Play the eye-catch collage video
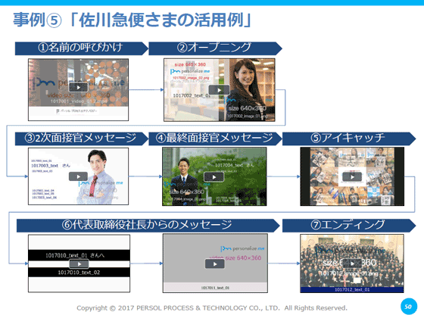 (352, 177)
